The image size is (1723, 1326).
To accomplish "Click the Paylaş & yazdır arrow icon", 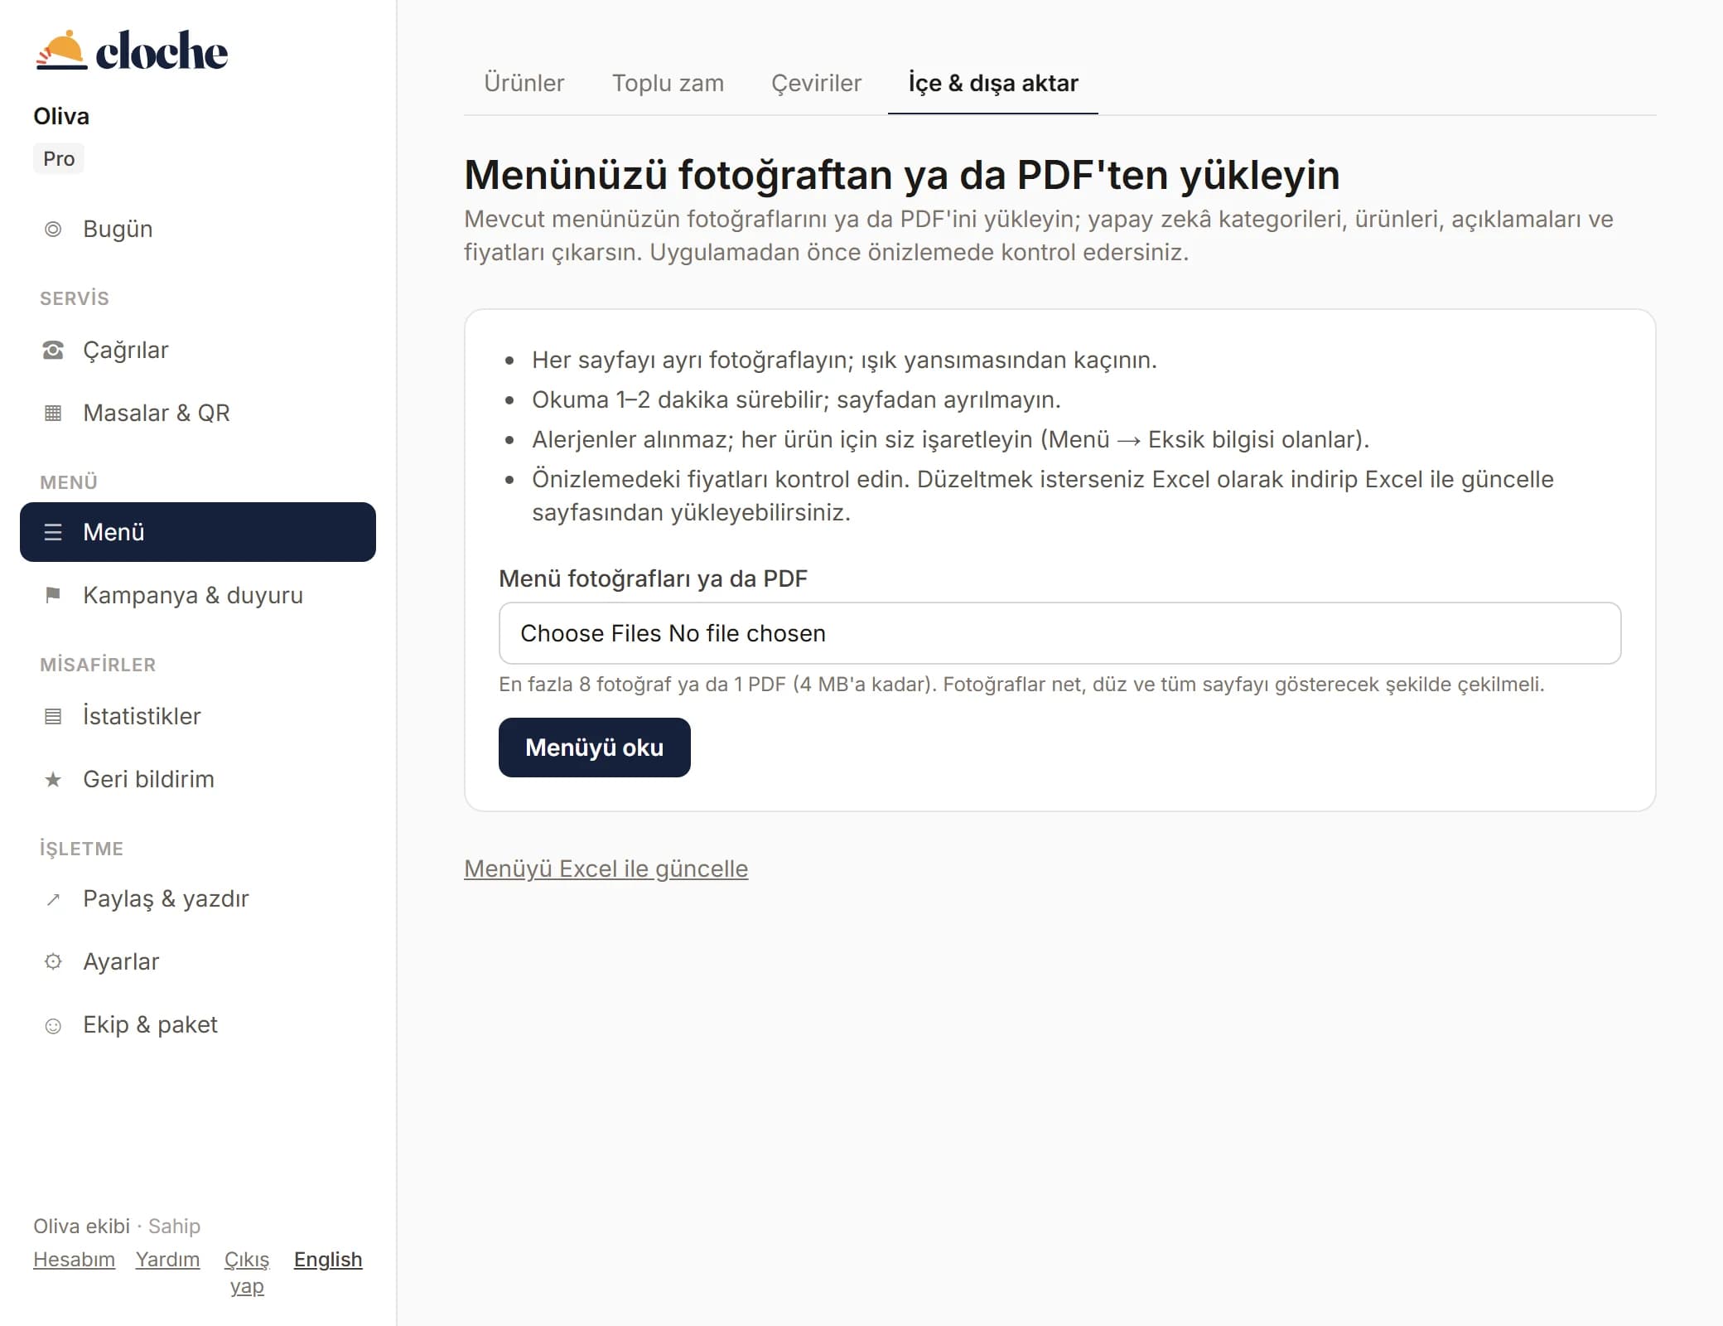I will click(53, 899).
